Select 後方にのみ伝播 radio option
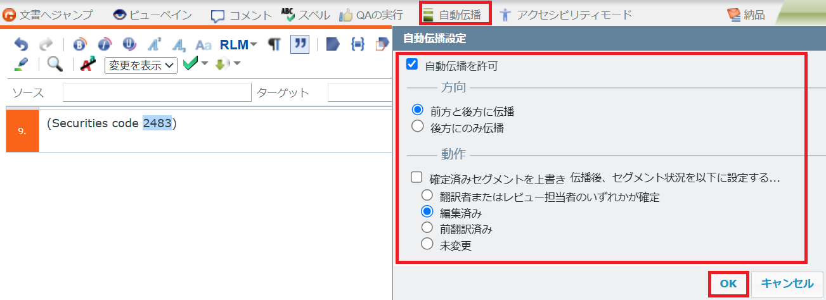The width and height of the screenshot is (826, 300). 417,127
